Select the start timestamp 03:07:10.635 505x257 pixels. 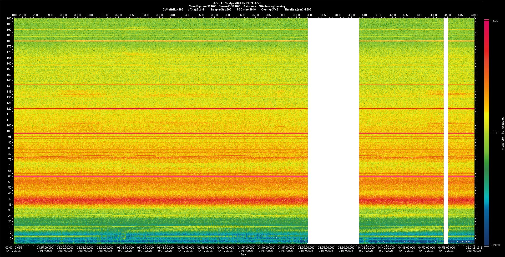pos(14,248)
